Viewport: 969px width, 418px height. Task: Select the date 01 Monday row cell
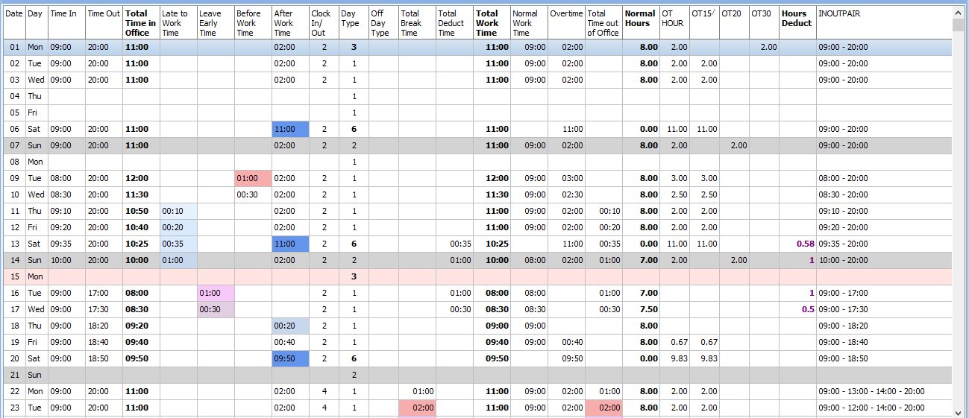click(14, 47)
